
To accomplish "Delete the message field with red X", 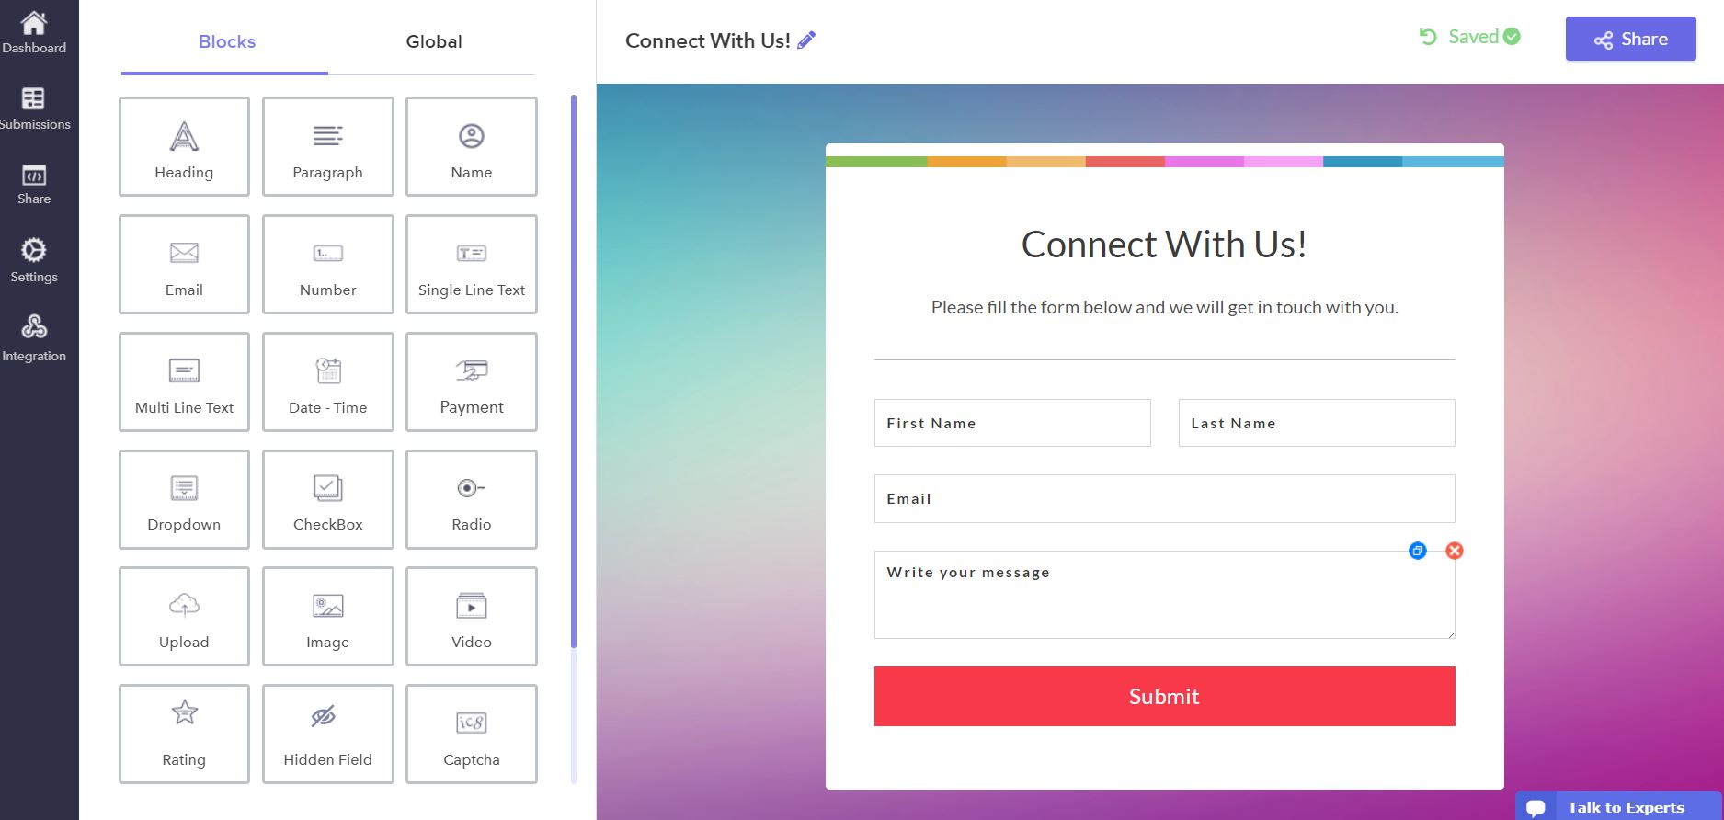I will point(1455,551).
